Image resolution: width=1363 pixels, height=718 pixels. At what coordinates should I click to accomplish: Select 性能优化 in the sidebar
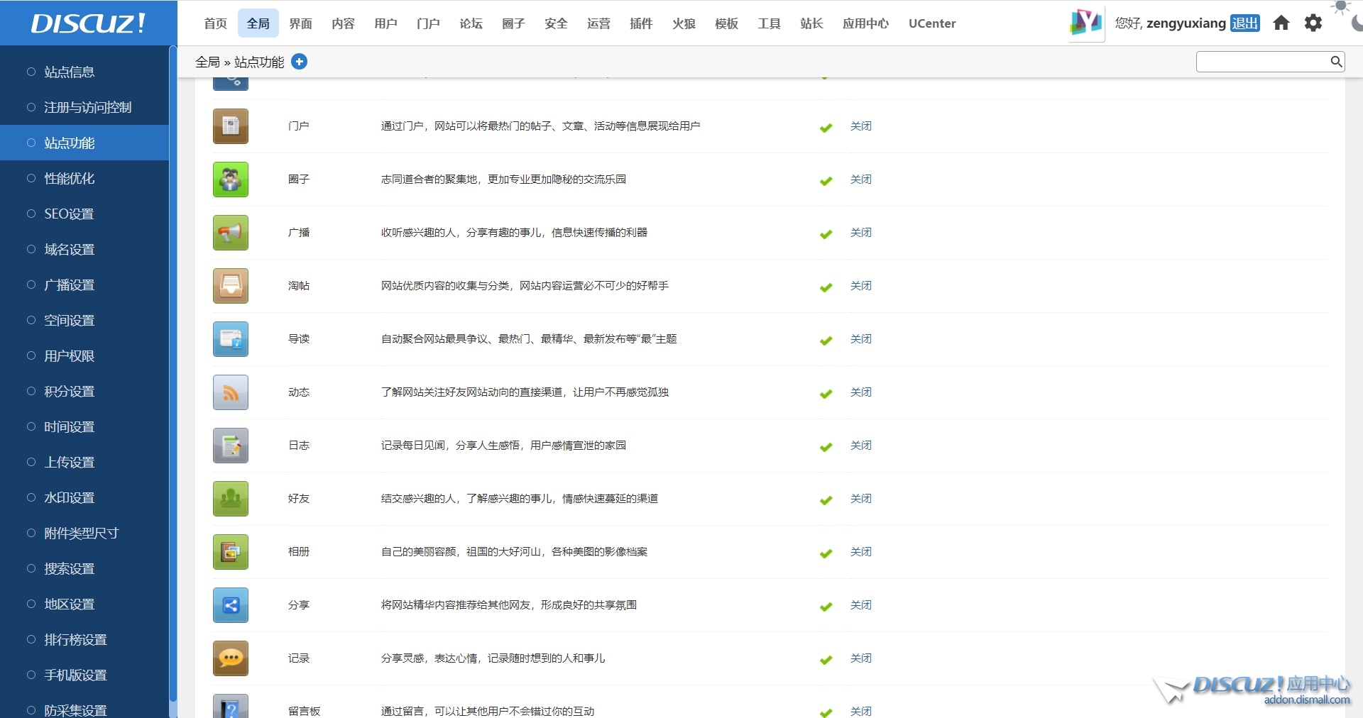coord(69,178)
